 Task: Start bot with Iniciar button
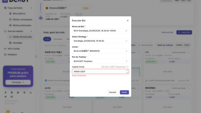124,92
